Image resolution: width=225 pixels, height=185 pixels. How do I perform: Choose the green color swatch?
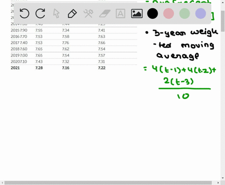tap(185, 14)
